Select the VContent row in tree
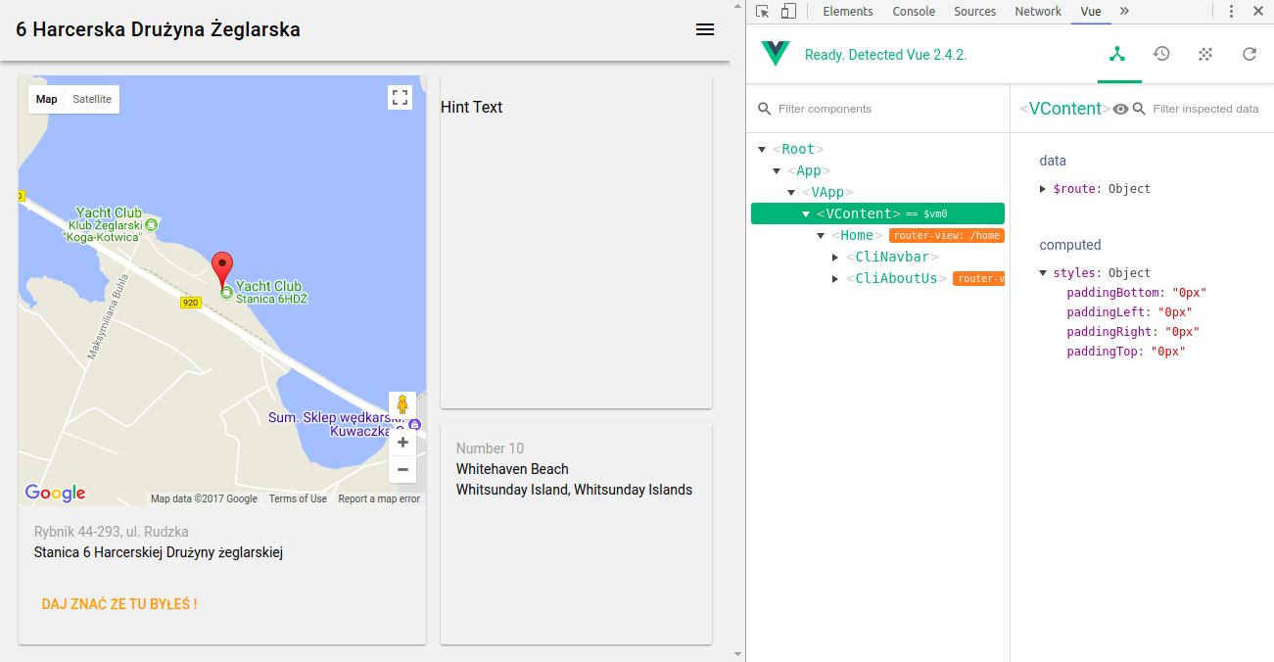Screen dimensions: 1274x662 point(877,213)
